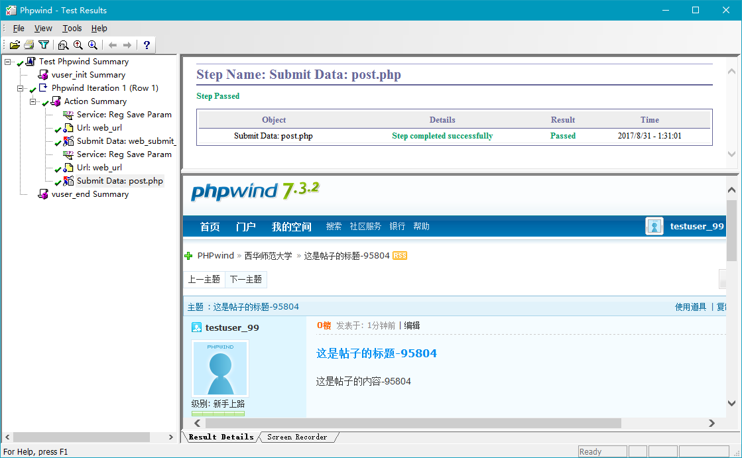Click the right arrow of page horizontal scrollbar

pyautogui.click(x=711, y=423)
